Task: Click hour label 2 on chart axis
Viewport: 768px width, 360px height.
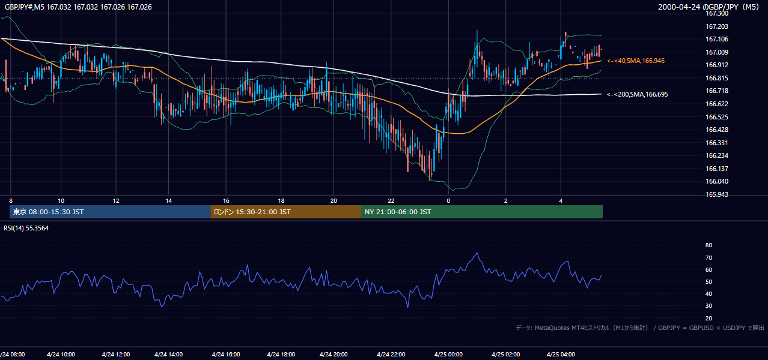Action: (506, 200)
